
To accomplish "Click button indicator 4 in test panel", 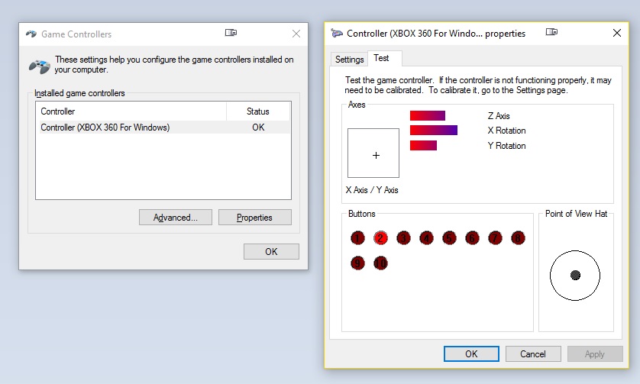I will (x=426, y=238).
